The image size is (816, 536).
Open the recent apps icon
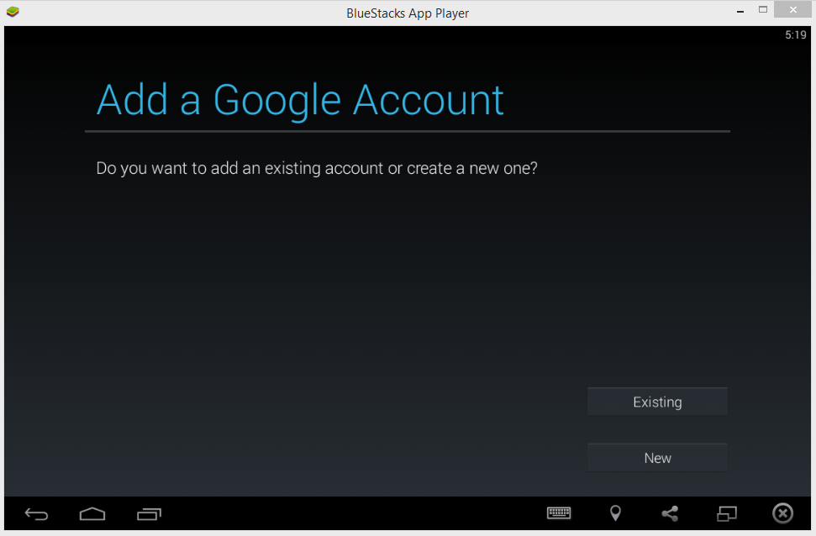pyautogui.click(x=149, y=514)
